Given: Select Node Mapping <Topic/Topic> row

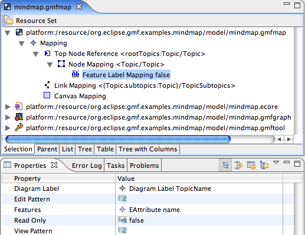Looking at the screenshot, I should pos(116,64).
